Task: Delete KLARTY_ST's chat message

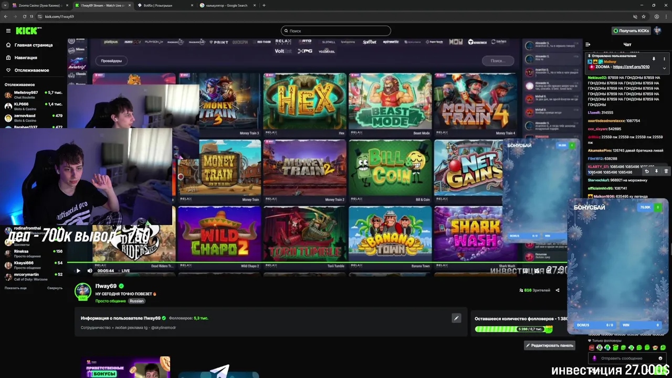Action: coord(666,171)
